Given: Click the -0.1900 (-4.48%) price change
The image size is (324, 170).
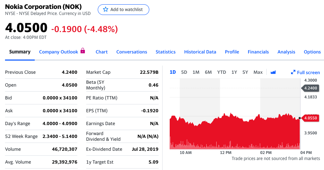Looking at the screenshot, I should [x=84, y=29].
